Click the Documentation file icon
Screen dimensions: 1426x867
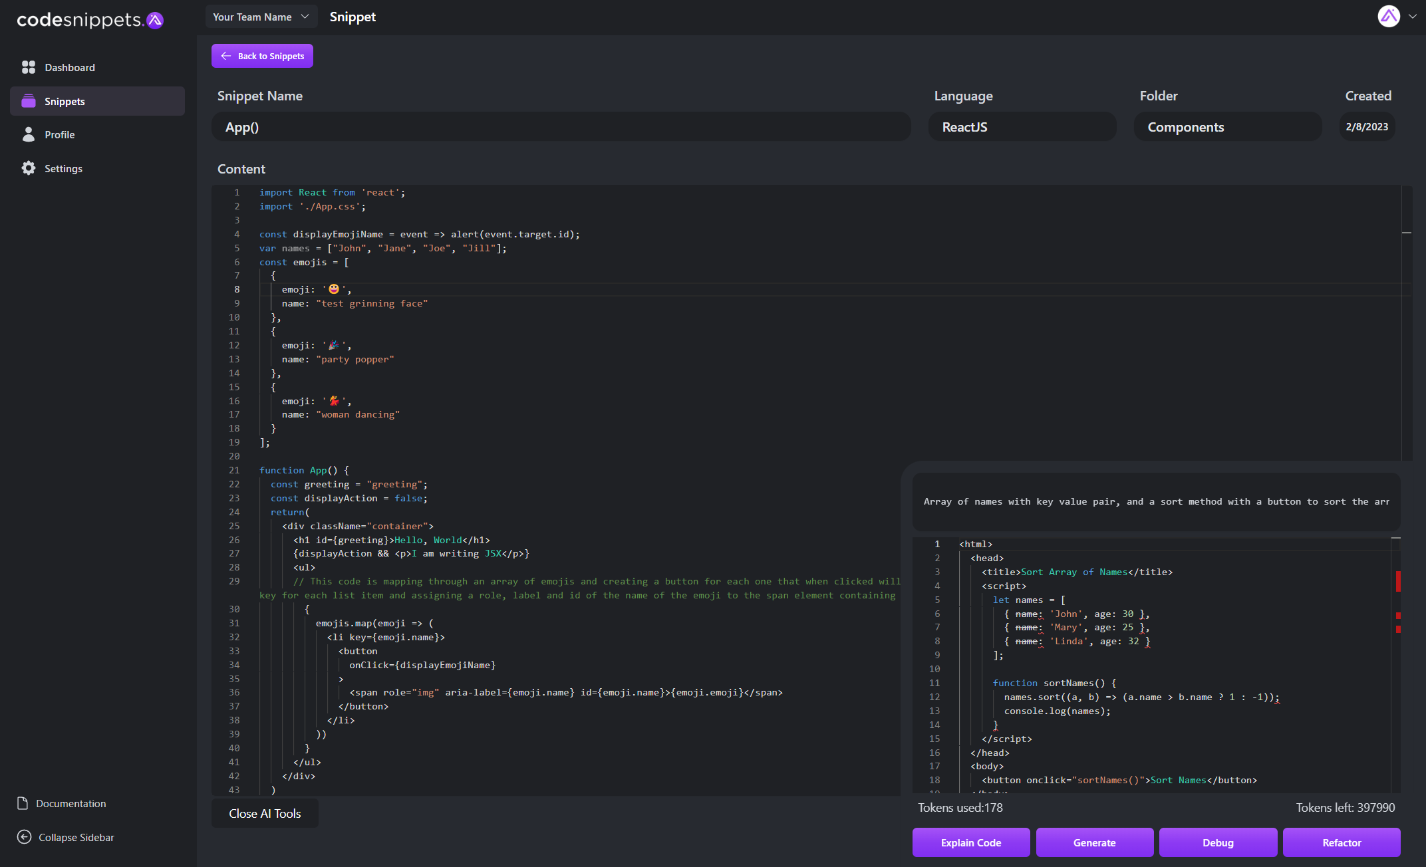pos(23,803)
